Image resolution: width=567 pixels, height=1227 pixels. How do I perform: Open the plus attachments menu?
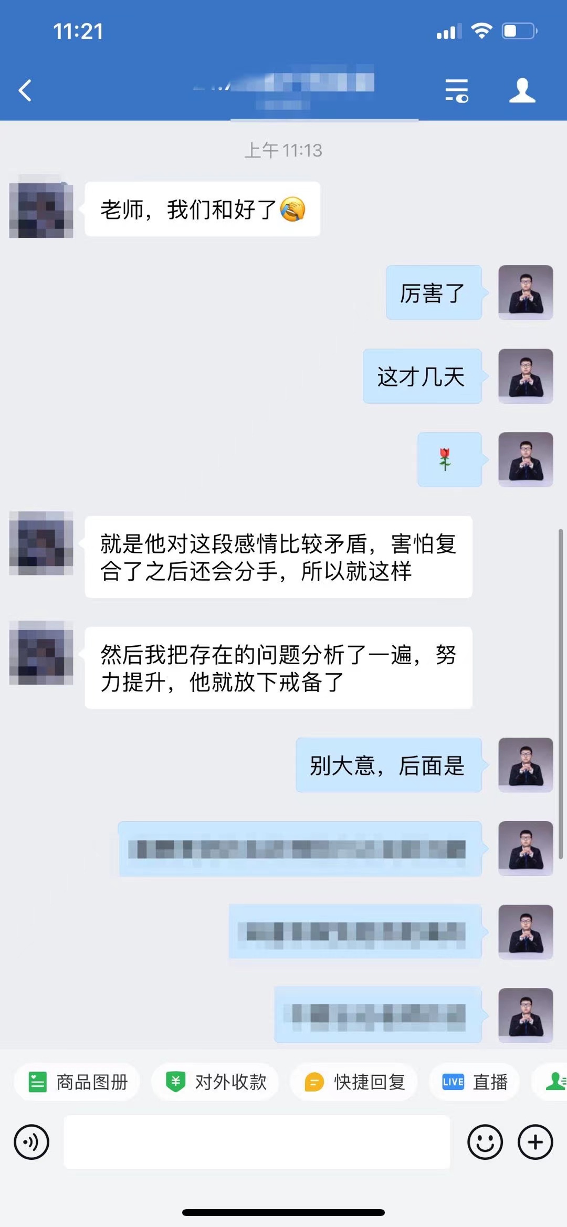(535, 1142)
